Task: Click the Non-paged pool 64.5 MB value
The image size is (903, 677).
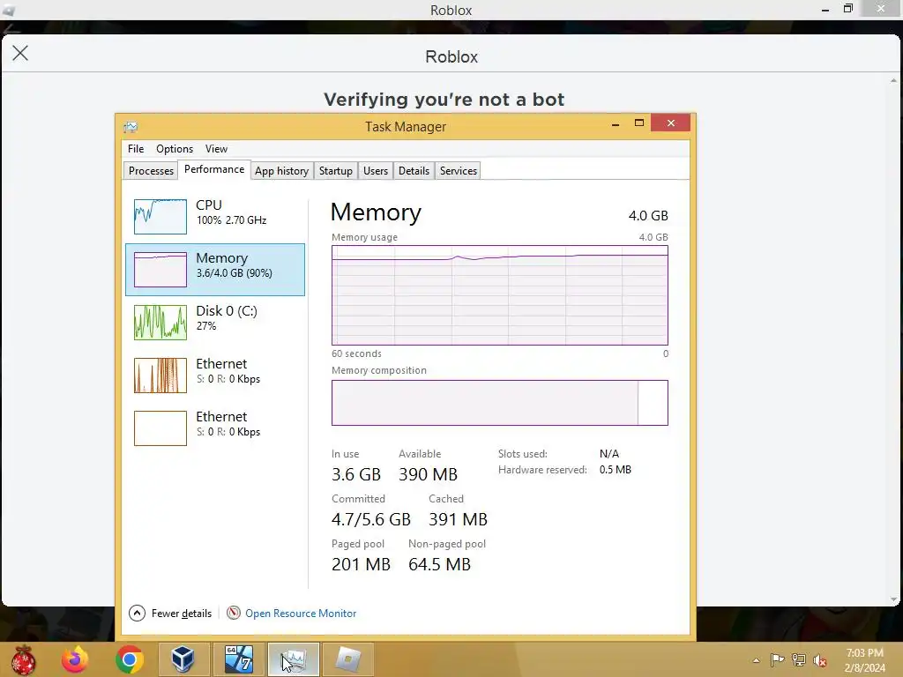Action: coord(439,564)
